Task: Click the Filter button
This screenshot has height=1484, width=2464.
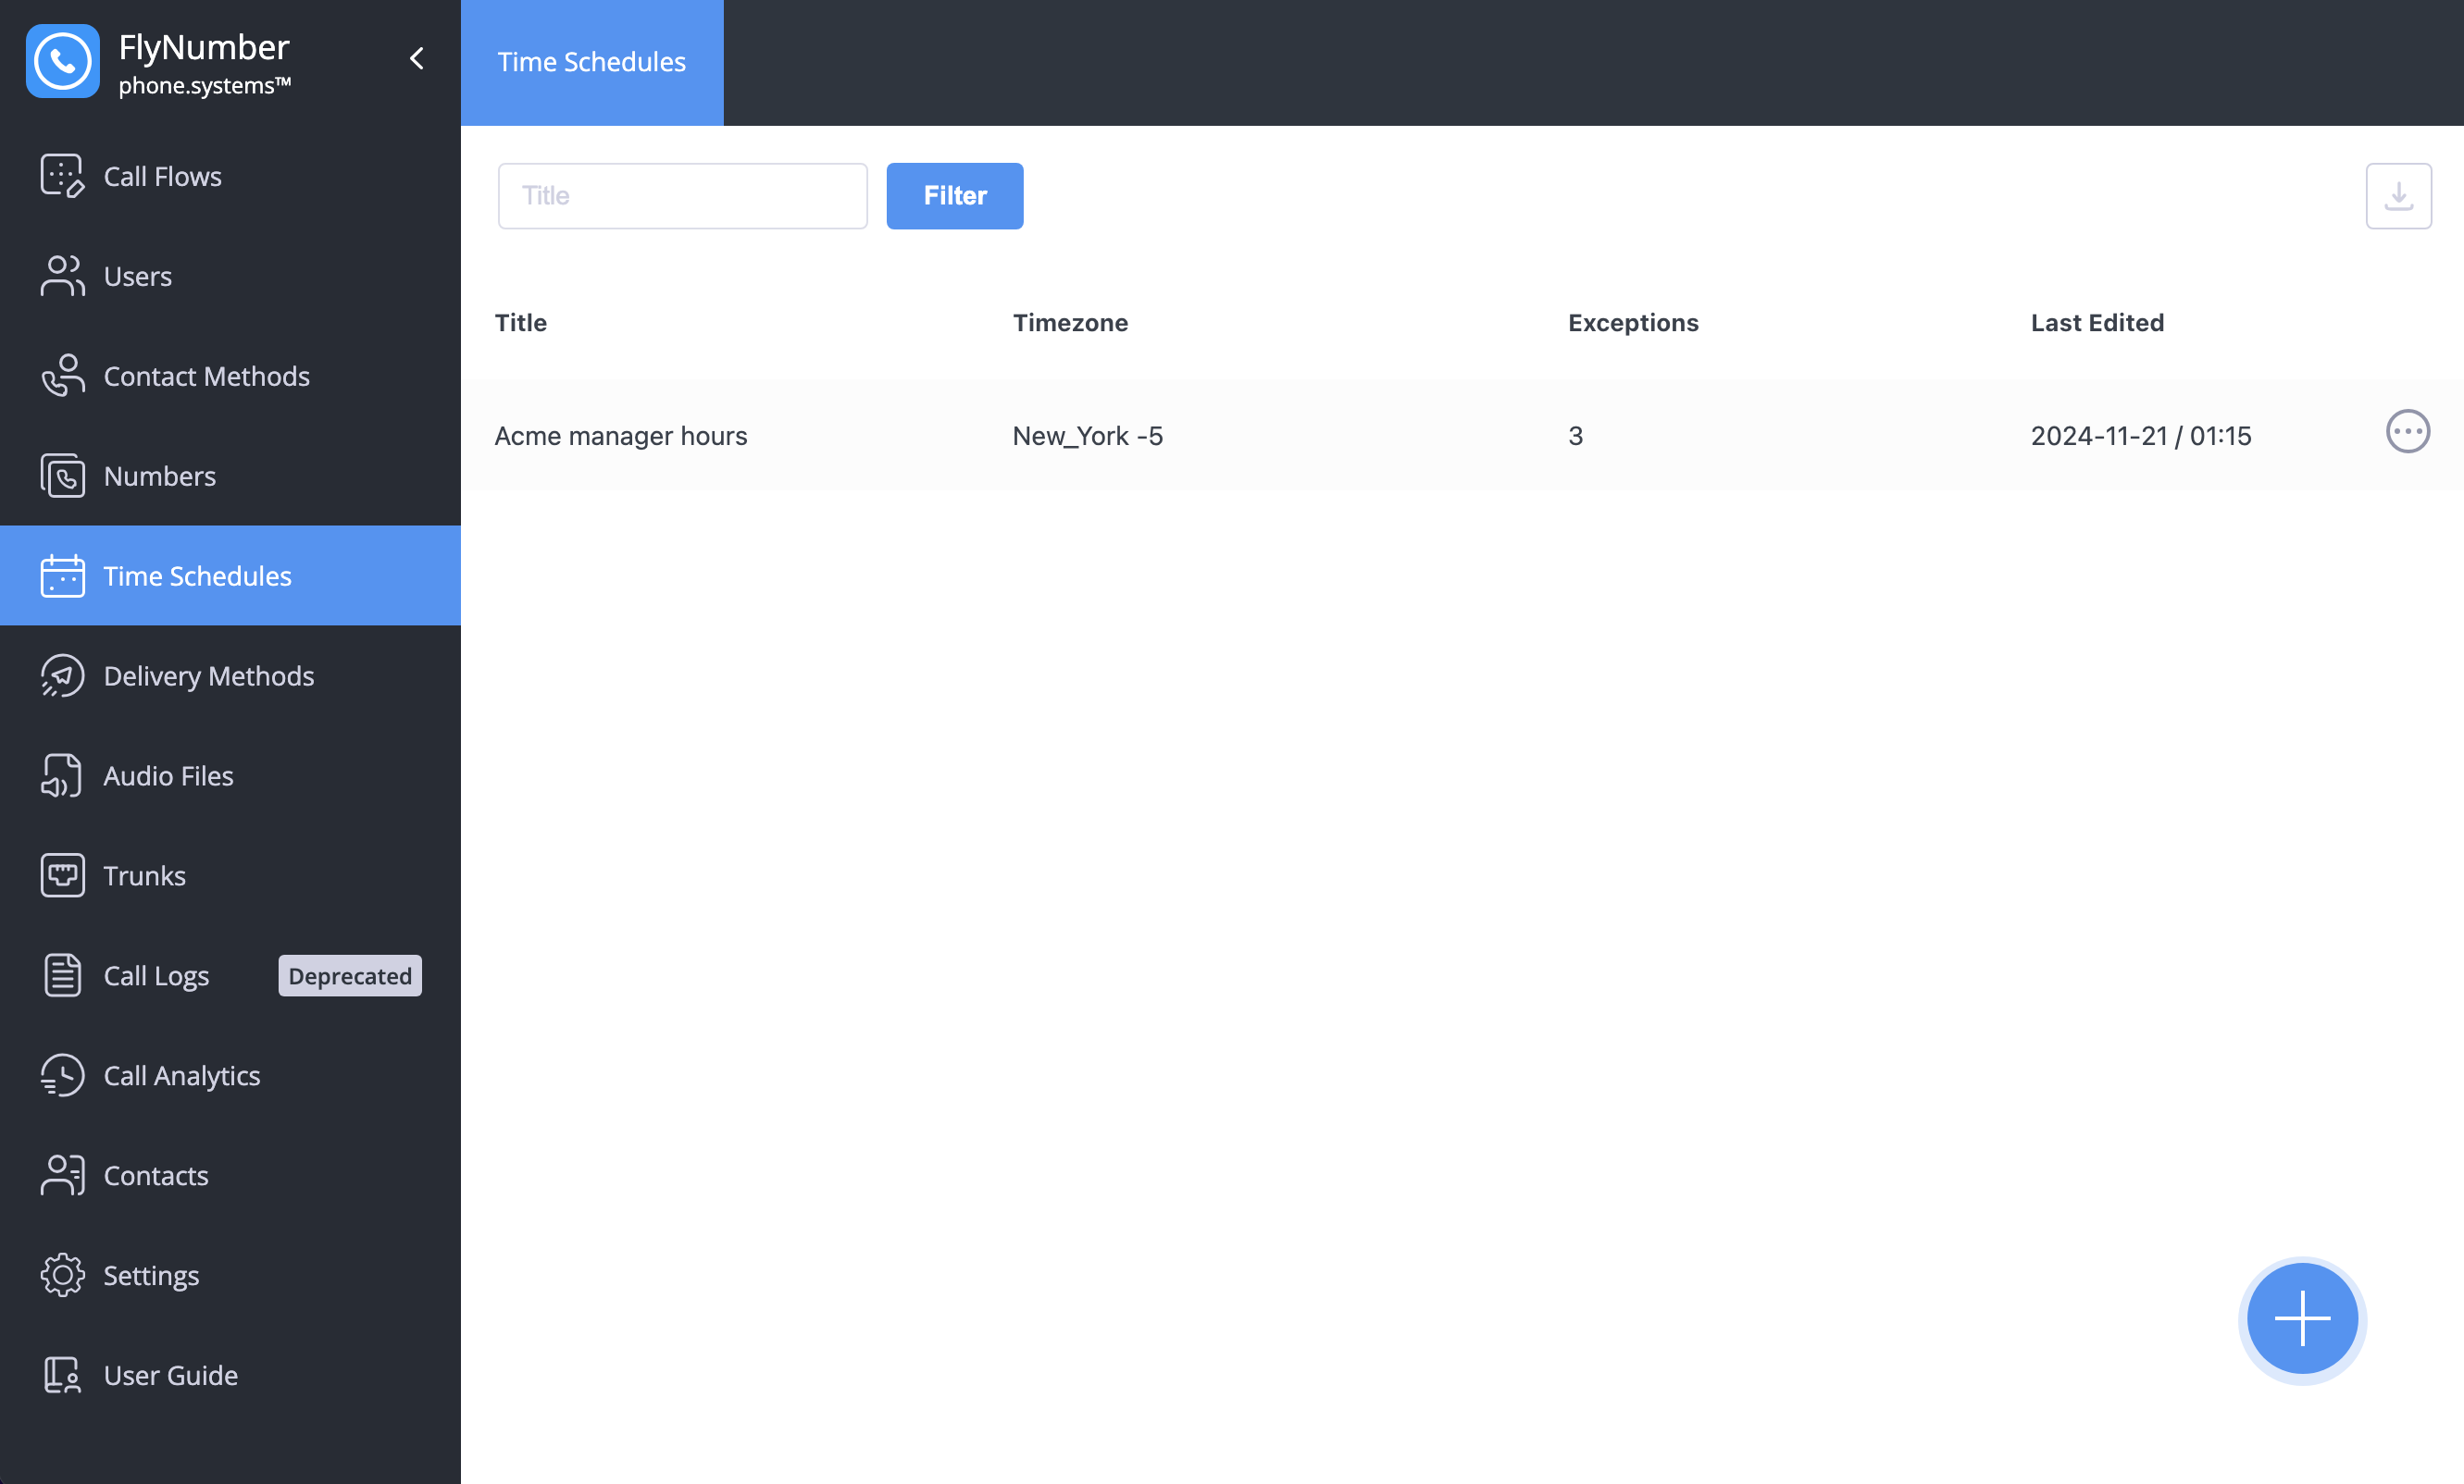Action: (x=955, y=196)
